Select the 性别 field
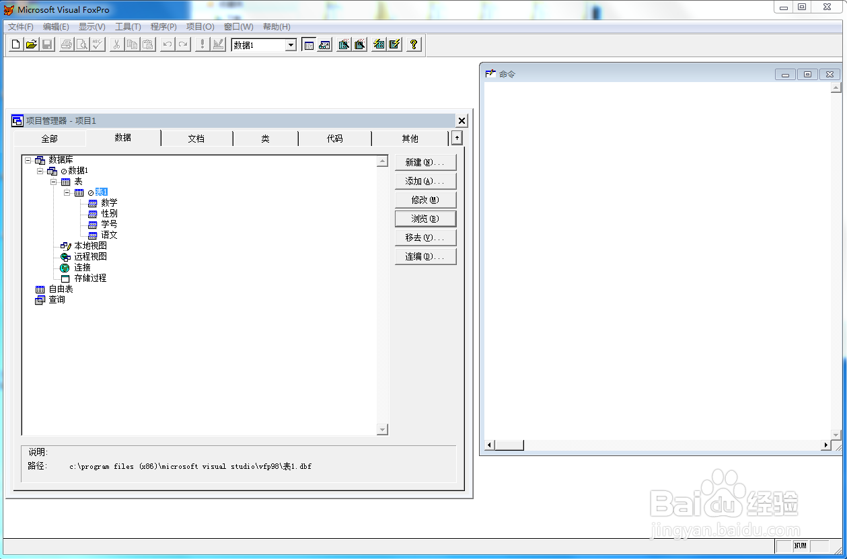847x559 pixels. 110,214
